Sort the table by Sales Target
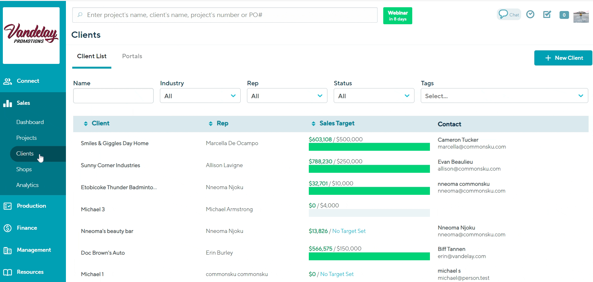 [337, 123]
